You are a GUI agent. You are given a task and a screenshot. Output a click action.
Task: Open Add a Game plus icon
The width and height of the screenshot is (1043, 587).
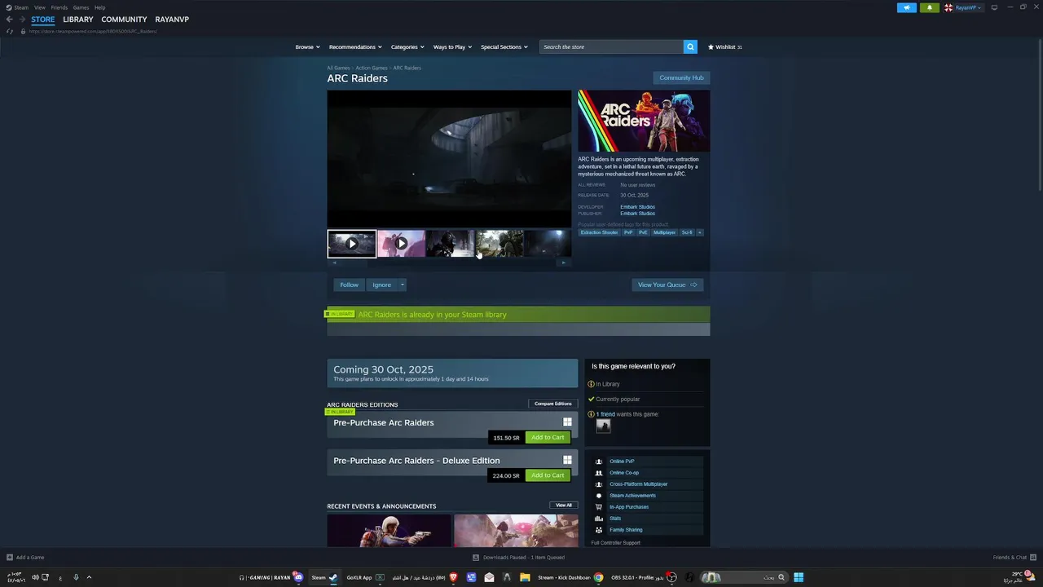tap(10, 558)
